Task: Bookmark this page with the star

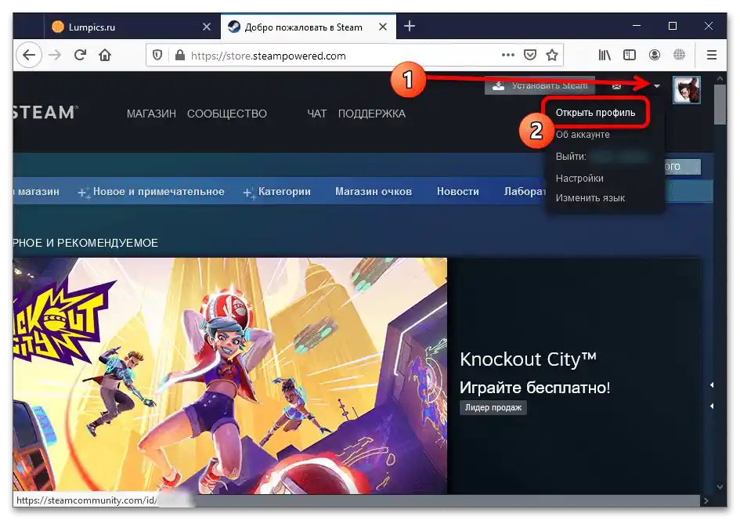Action: click(552, 55)
